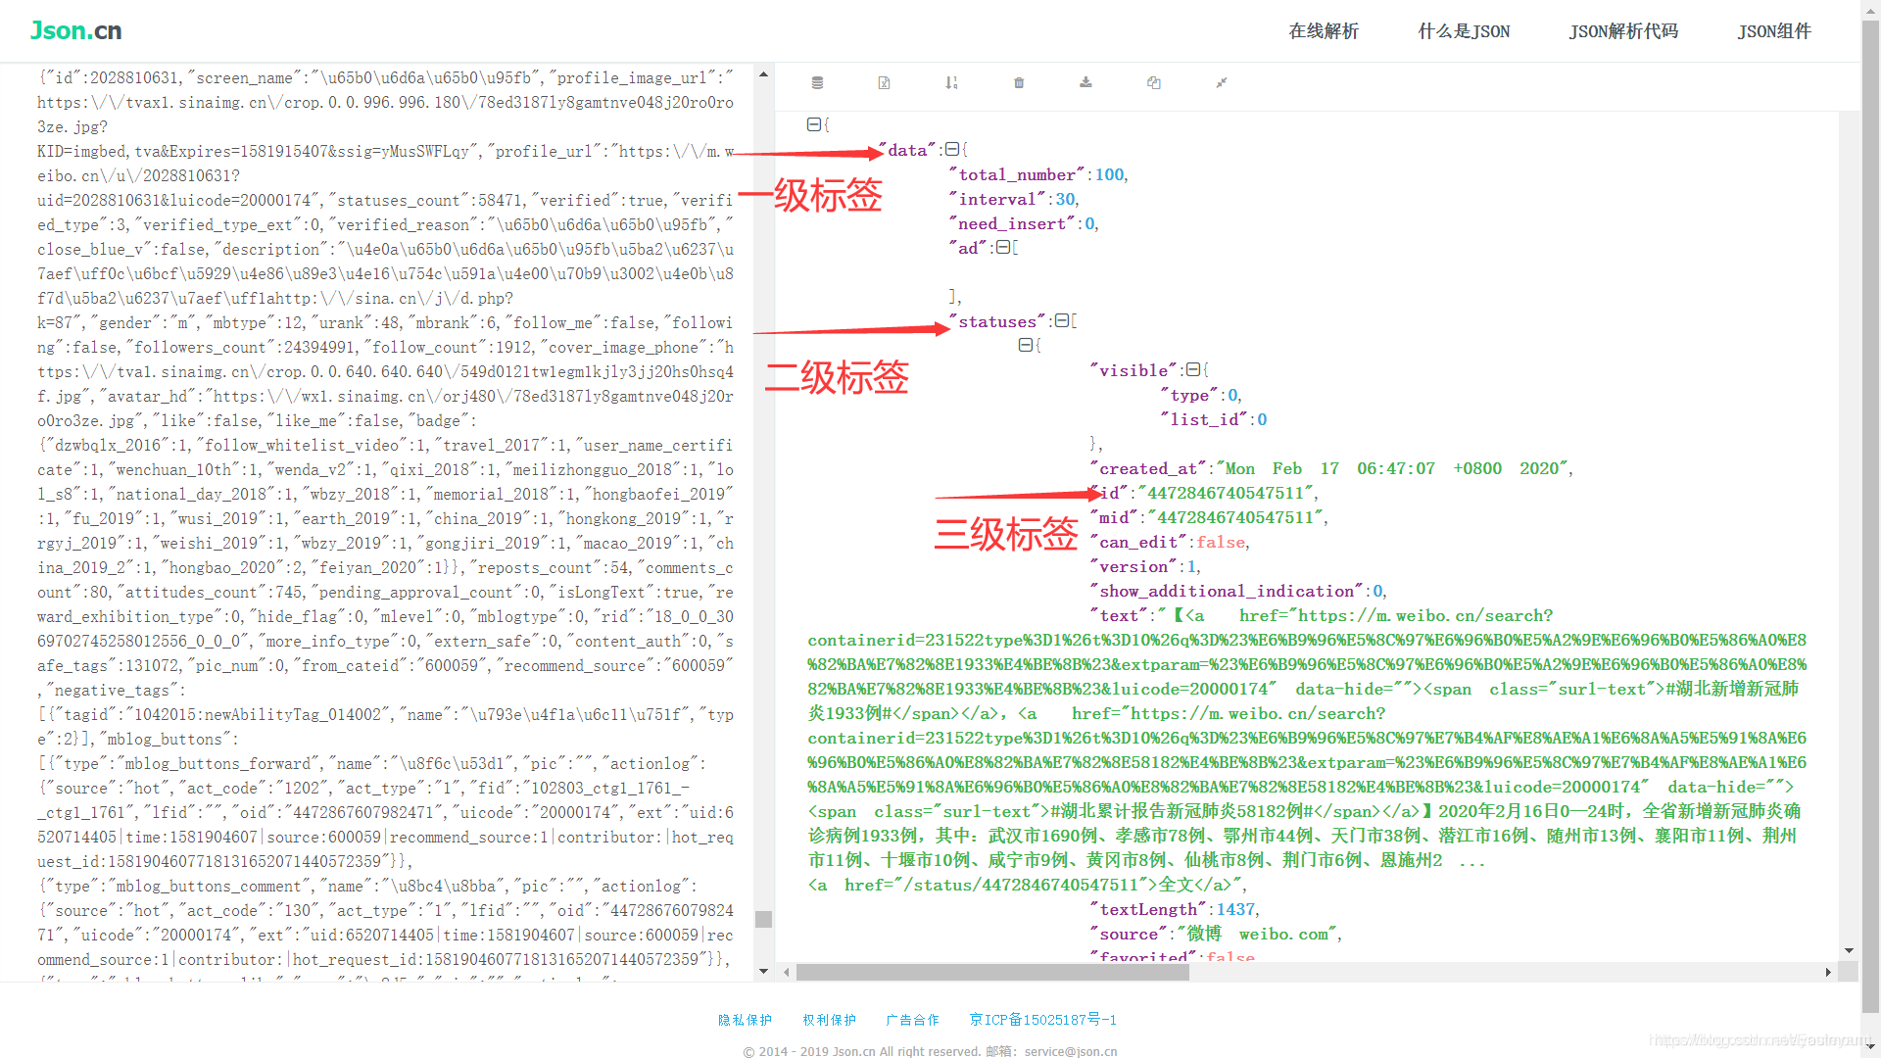This screenshot has height=1058, width=1881.
Task: Open the 什么是JSON menu item
Action: click(1464, 31)
